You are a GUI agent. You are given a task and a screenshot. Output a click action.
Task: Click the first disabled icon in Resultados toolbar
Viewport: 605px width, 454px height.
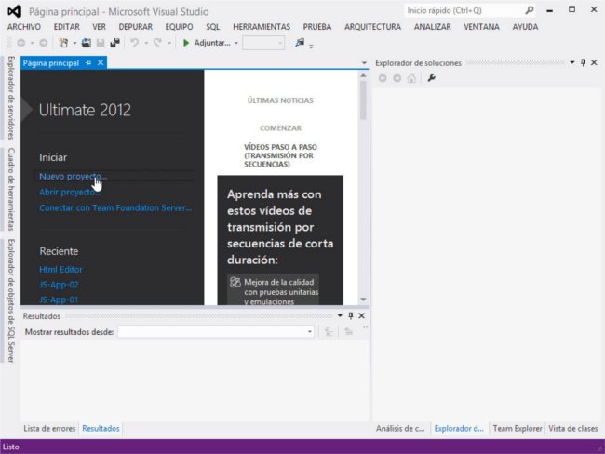point(329,332)
